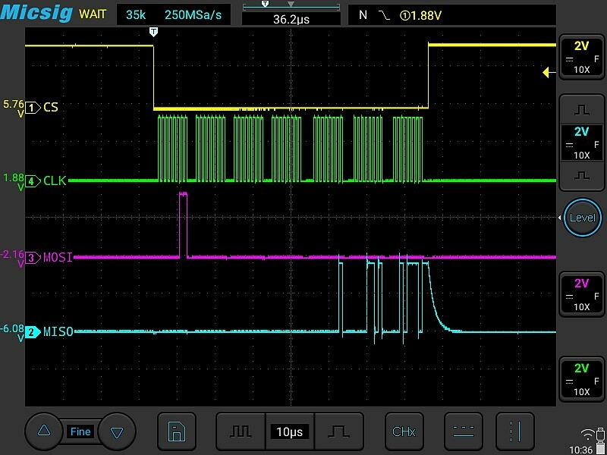Screen dimensions: 607x455
Task: Toggle the yellow channel 1 2V panel
Action: [x=582, y=57]
